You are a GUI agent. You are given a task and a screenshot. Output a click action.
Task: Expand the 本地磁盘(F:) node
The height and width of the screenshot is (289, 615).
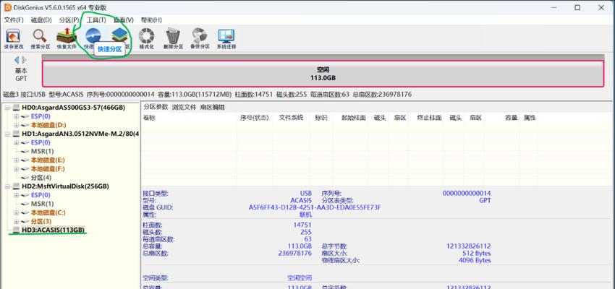[x=16, y=169]
